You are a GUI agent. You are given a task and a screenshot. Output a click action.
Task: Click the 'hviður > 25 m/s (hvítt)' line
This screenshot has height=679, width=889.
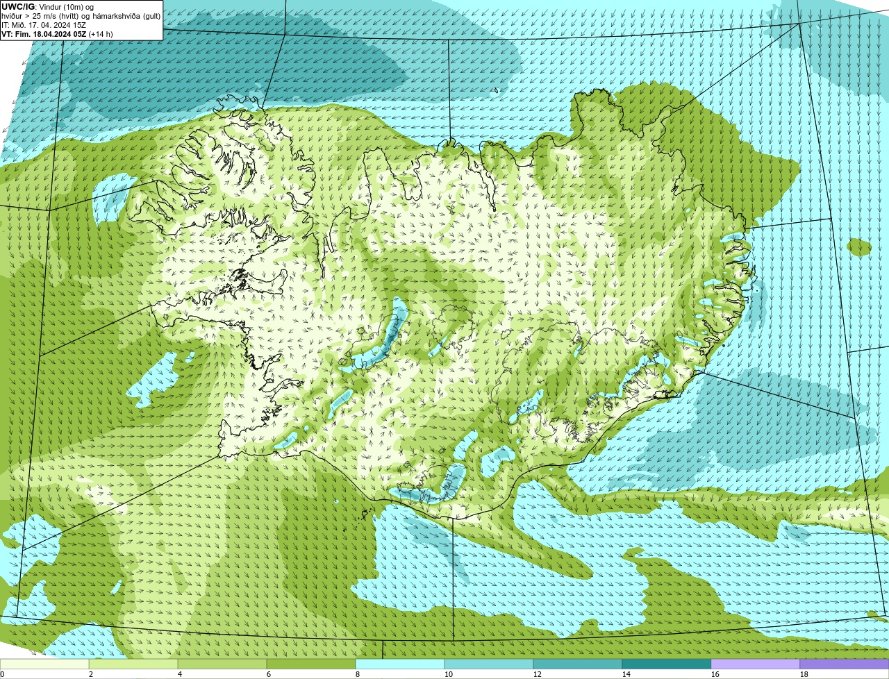(x=81, y=15)
